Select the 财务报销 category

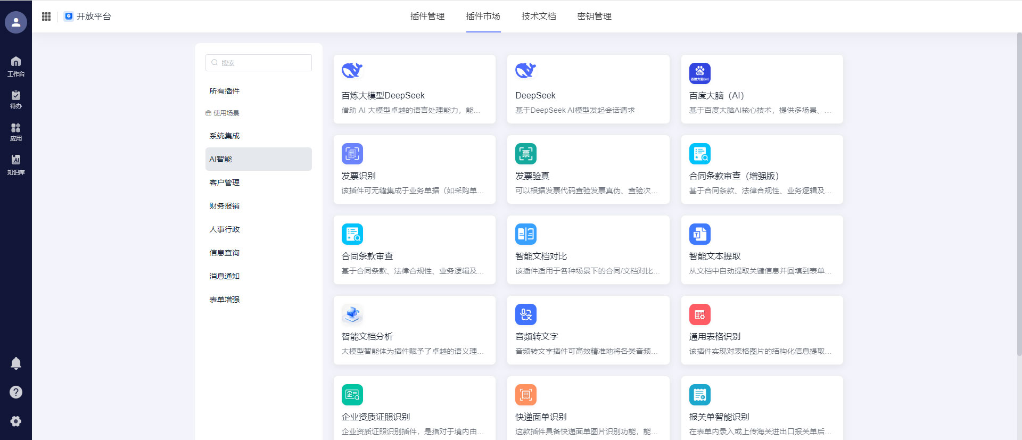[225, 206]
